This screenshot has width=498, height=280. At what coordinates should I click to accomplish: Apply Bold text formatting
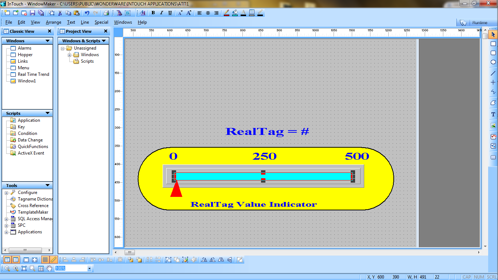coord(153,13)
